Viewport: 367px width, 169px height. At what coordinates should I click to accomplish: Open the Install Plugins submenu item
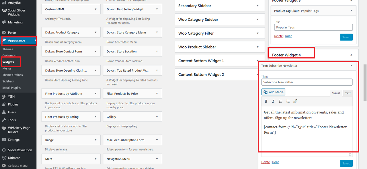pos(11,88)
